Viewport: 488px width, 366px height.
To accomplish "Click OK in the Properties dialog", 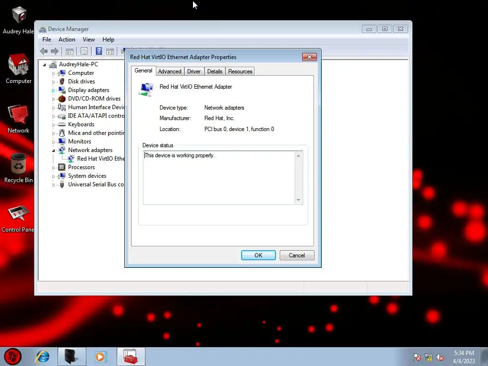I will point(258,255).
